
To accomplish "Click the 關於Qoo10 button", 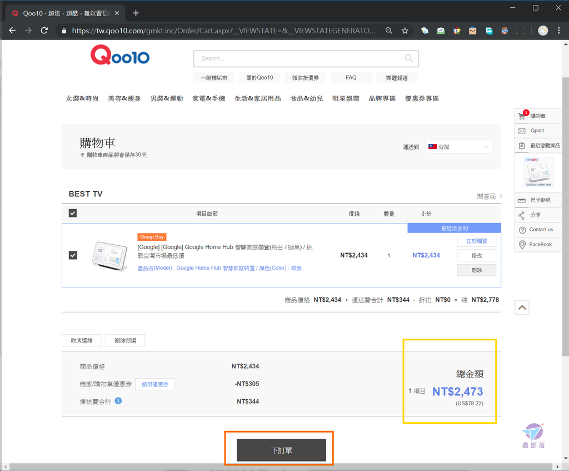I will coord(260,78).
